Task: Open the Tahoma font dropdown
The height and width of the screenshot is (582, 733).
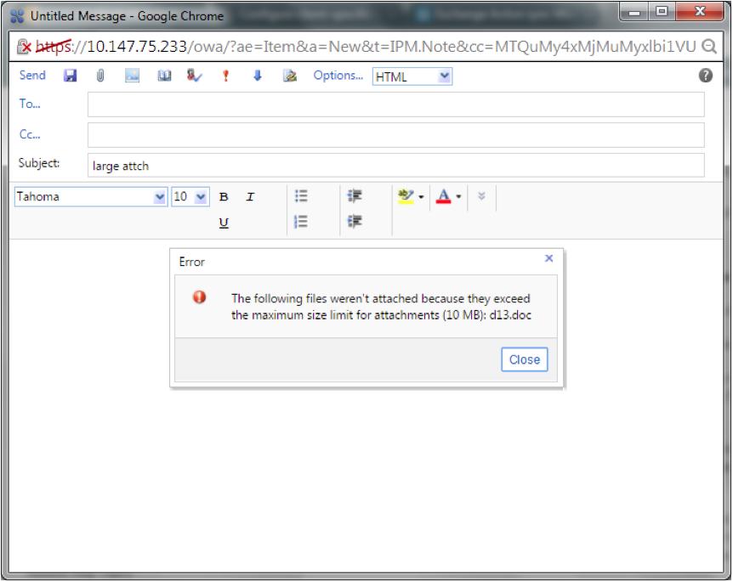Action: click(159, 197)
